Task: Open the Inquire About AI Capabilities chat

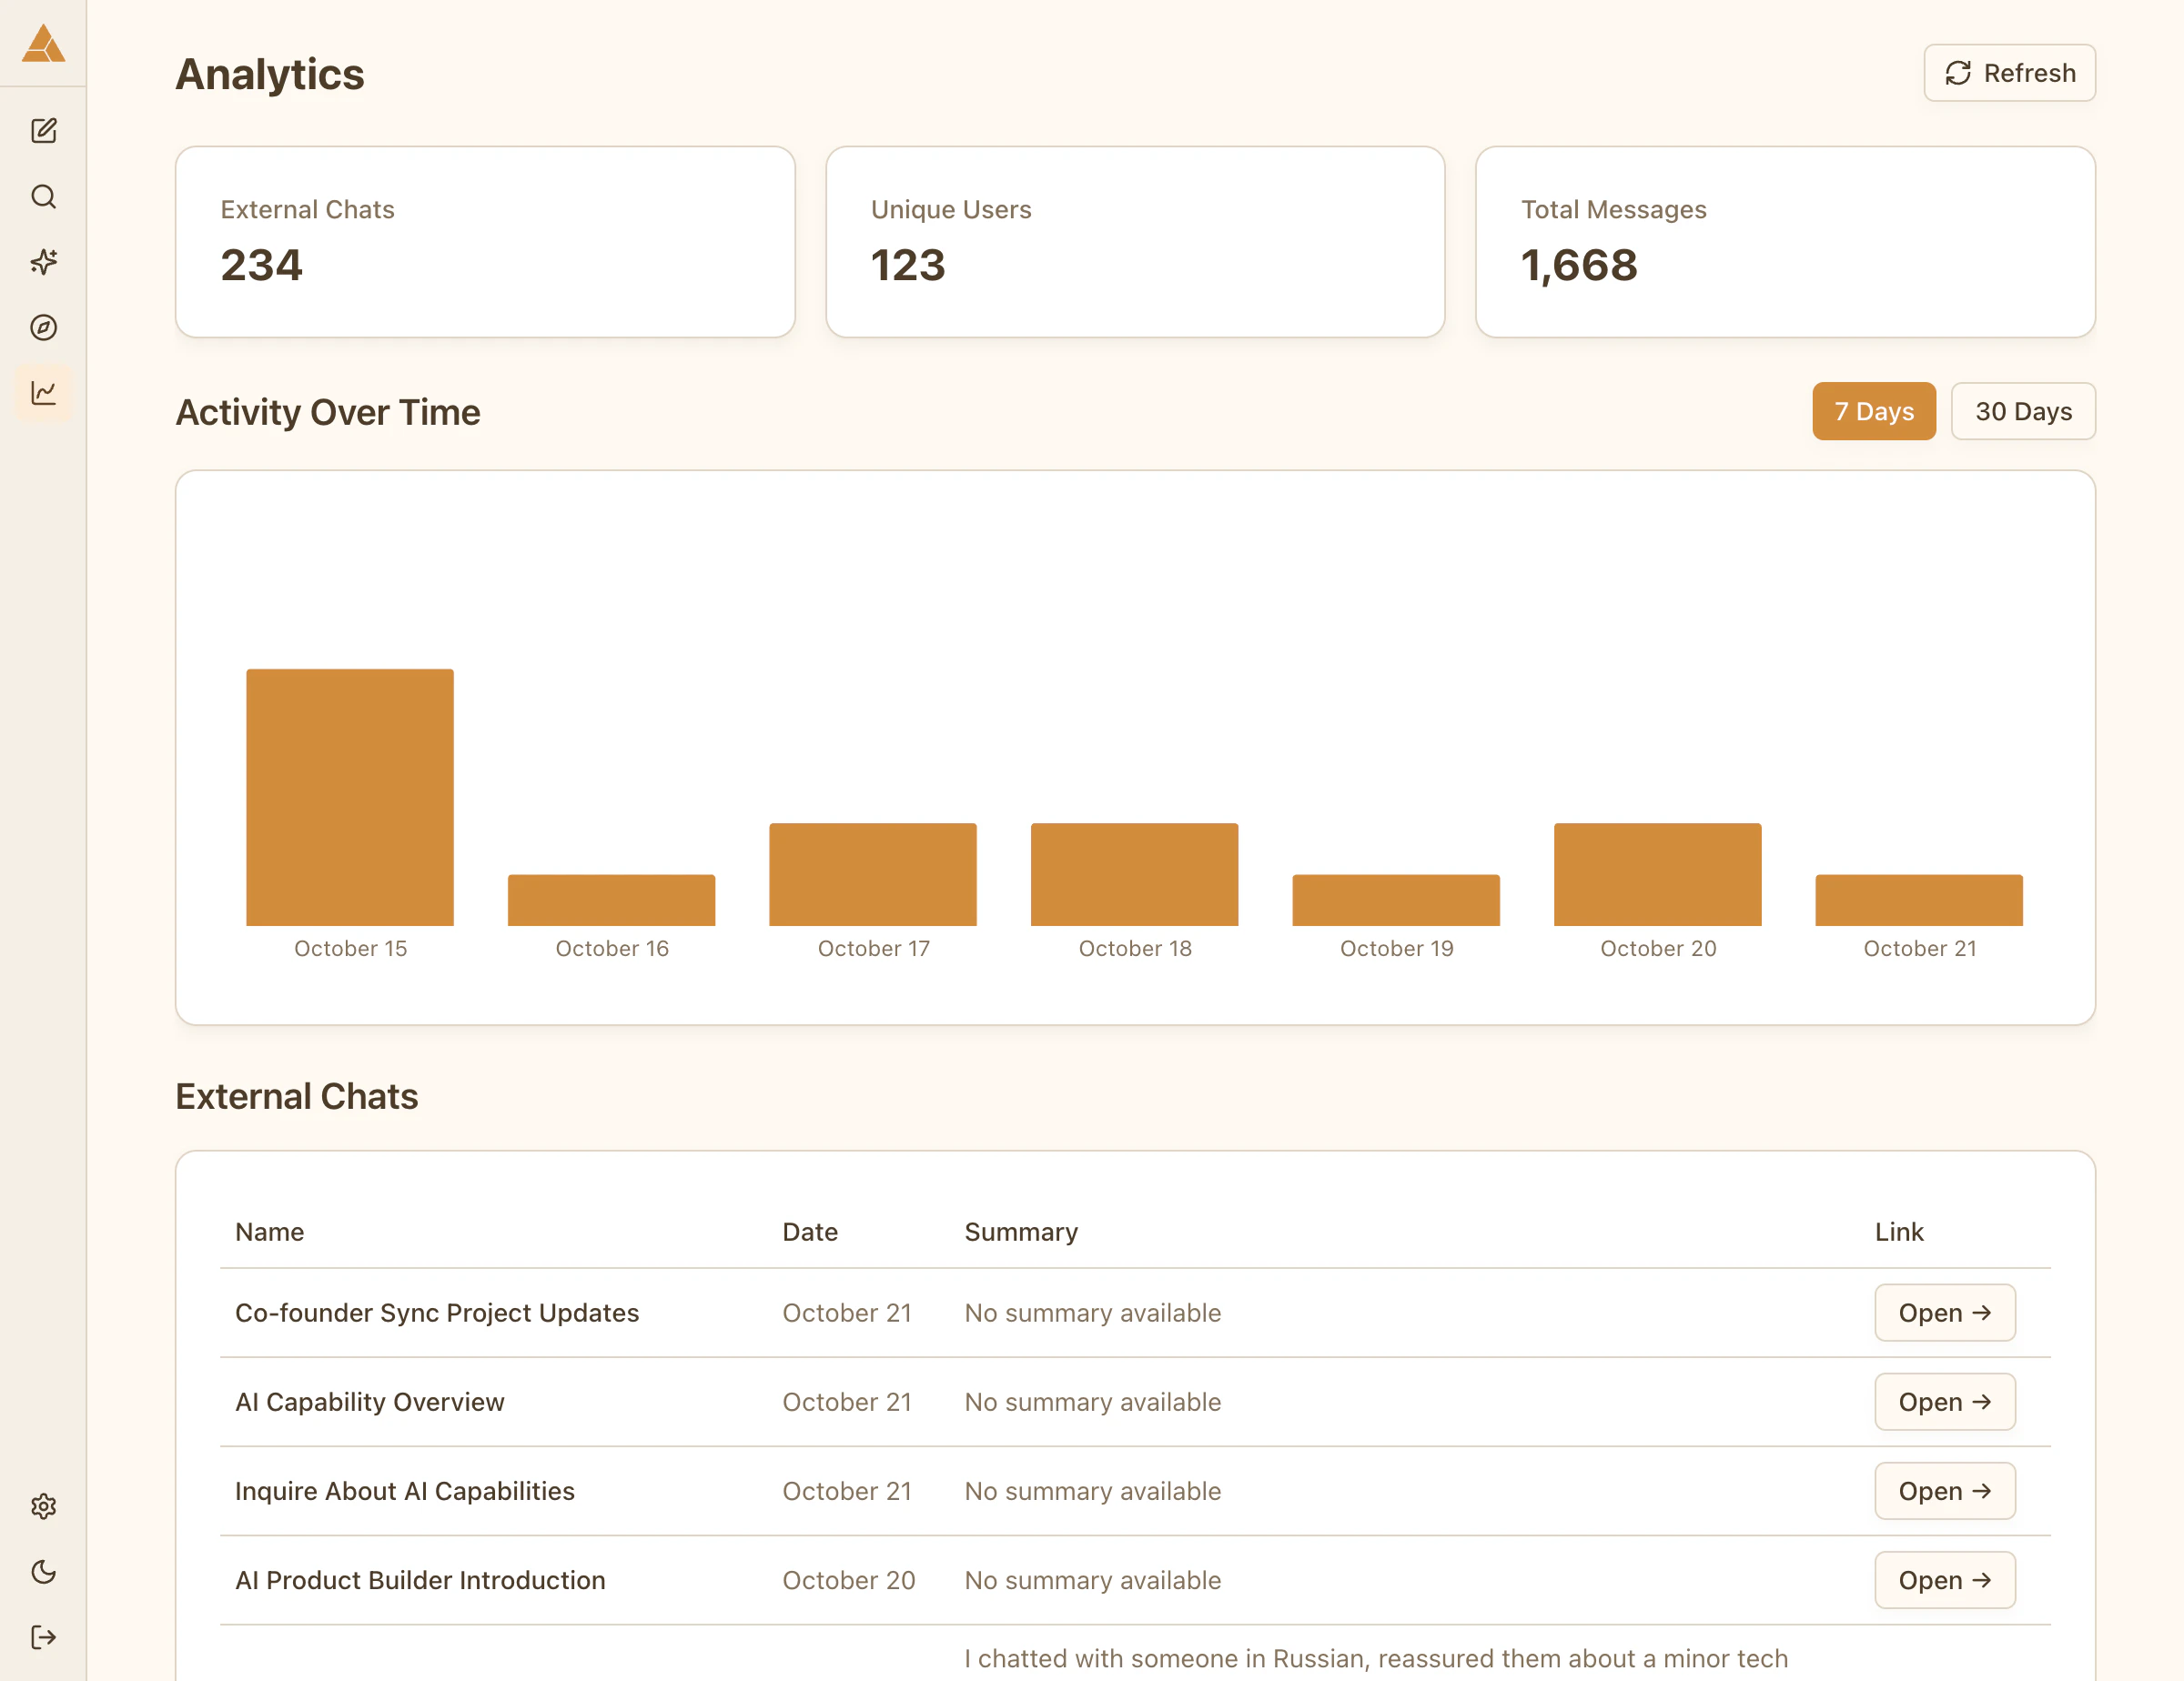Action: coord(1944,1490)
